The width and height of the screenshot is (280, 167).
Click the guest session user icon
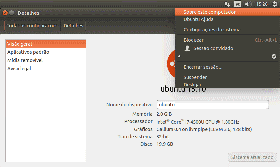tap(187, 48)
